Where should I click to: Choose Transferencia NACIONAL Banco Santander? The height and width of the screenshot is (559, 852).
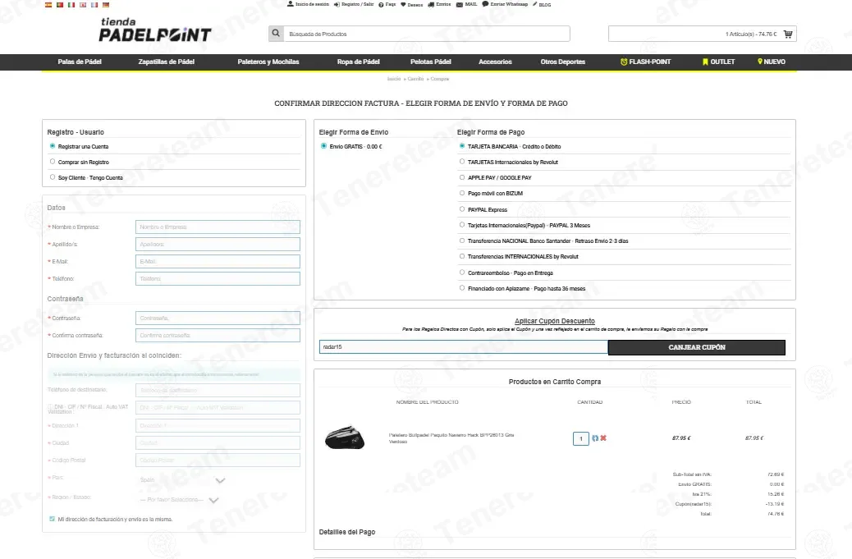[462, 241]
